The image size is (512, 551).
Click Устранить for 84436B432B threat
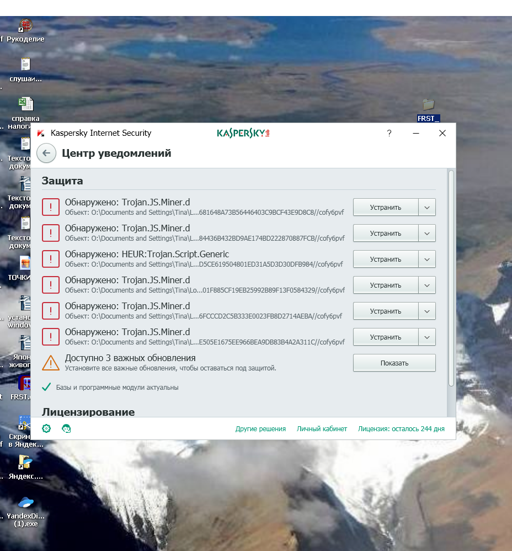(x=386, y=234)
